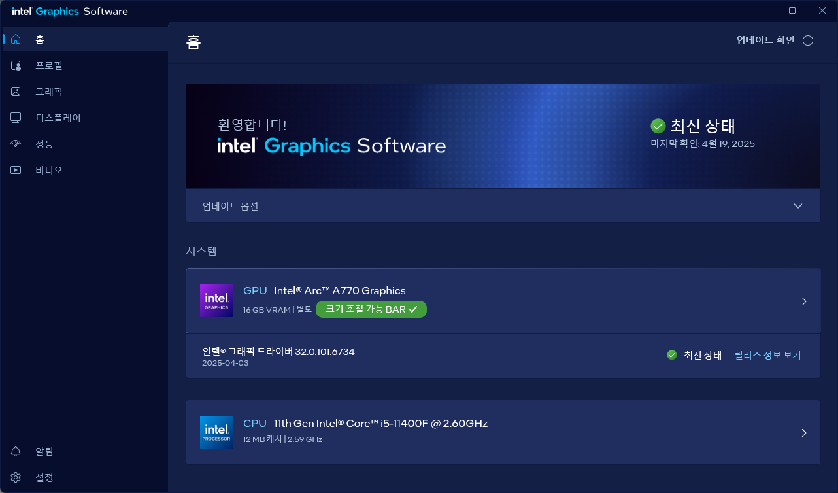This screenshot has width=838, height=493.
Task: Click the video (비디오) play icon
Action: [x=16, y=170]
